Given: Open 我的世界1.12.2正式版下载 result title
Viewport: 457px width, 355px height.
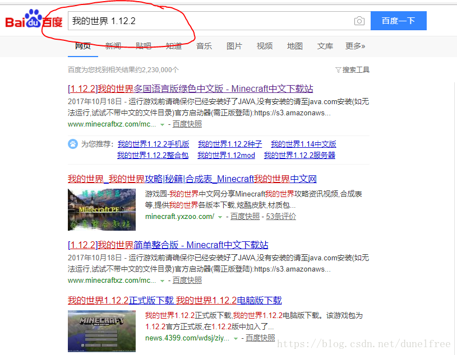Looking at the screenshot, I should point(175,300).
